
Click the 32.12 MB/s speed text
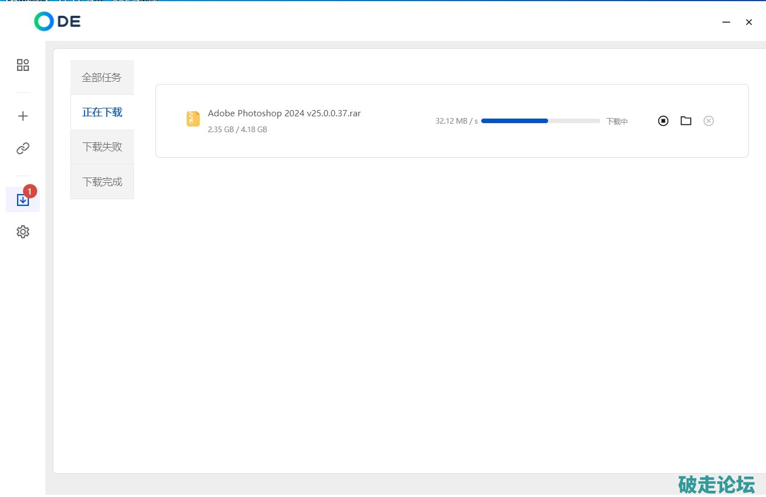coord(456,121)
